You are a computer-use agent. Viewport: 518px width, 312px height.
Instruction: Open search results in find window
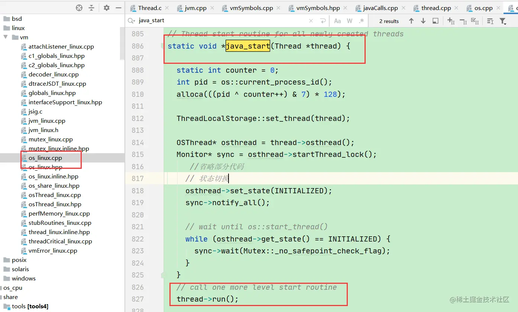pos(436,21)
